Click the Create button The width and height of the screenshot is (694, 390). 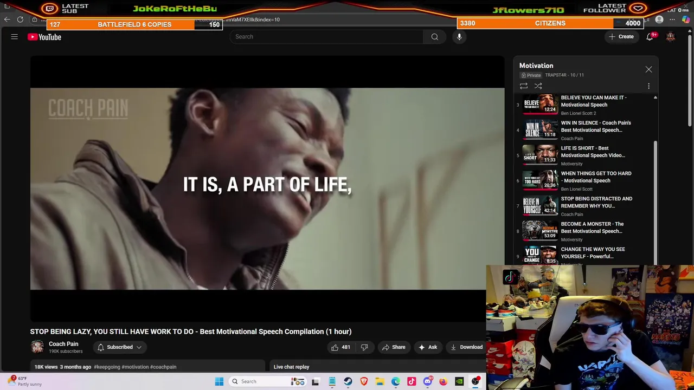pos(621,37)
